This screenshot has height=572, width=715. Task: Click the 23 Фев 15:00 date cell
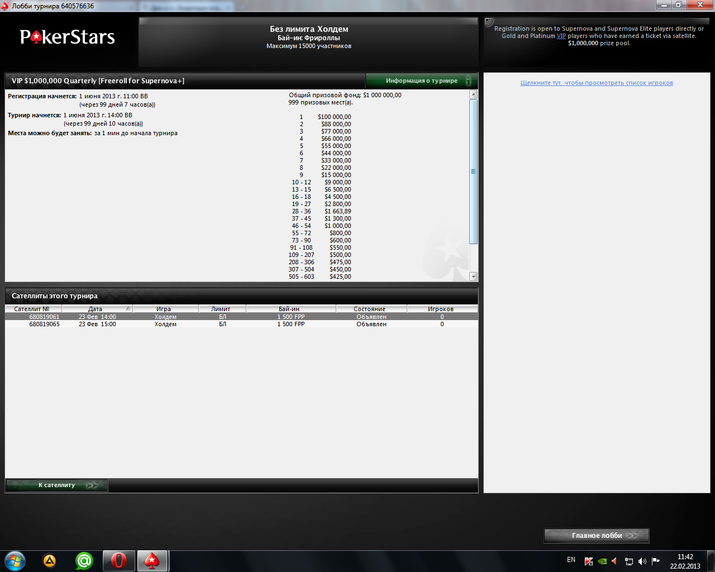coord(97,324)
